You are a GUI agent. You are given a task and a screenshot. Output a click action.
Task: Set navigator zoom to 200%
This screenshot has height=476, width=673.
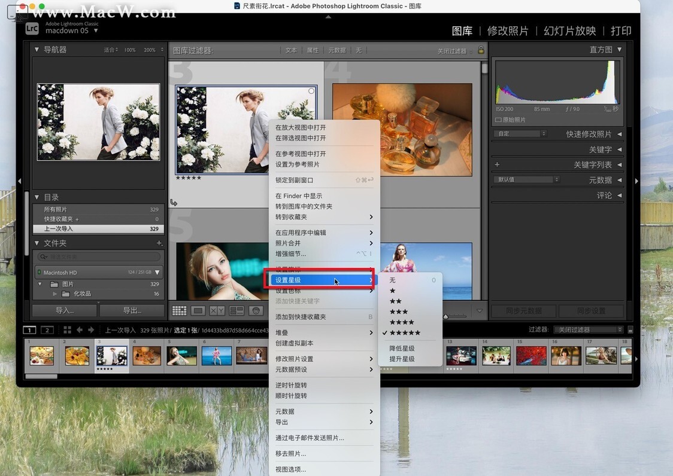(150, 50)
